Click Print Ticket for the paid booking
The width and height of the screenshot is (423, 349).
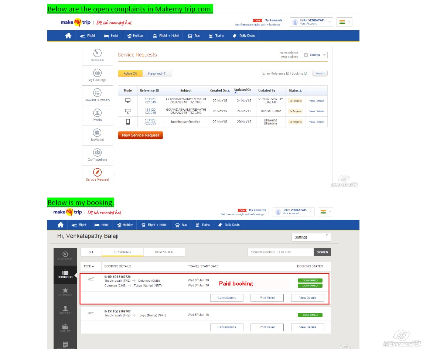pos(267,298)
